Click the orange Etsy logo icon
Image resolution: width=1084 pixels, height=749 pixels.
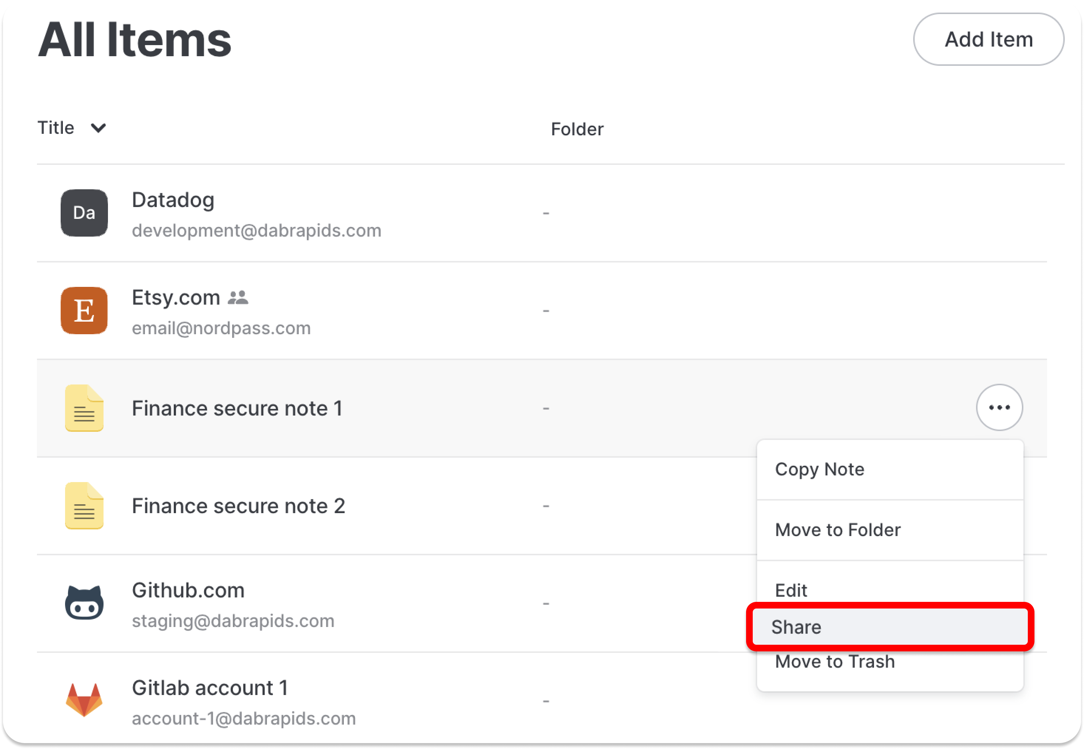(84, 310)
